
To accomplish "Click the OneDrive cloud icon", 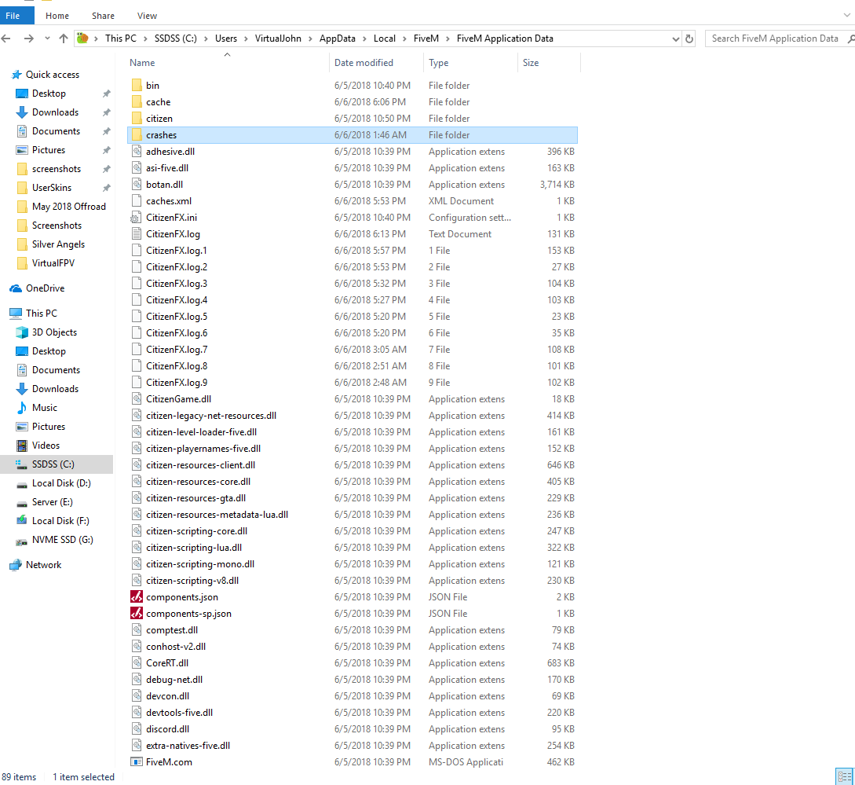I will [x=16, y=288].
